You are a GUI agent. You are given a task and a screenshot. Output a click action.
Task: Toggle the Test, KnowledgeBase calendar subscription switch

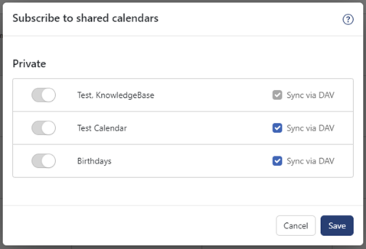click(44, 95)
